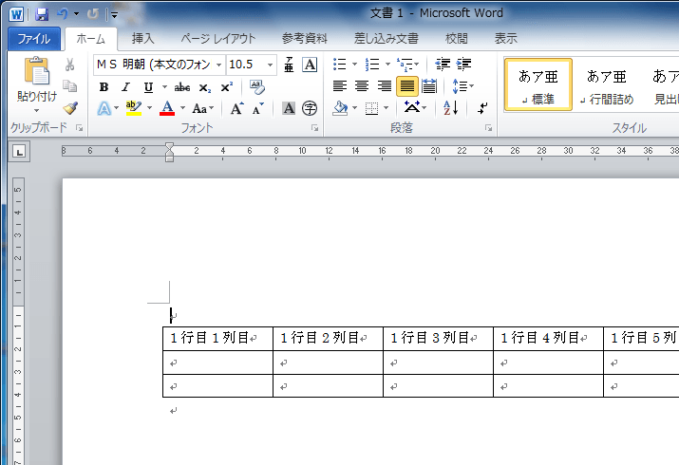Click the distributed alignment icon
Image resolution: width=679 pixels, height=465 pixels.
click(429, 86)
